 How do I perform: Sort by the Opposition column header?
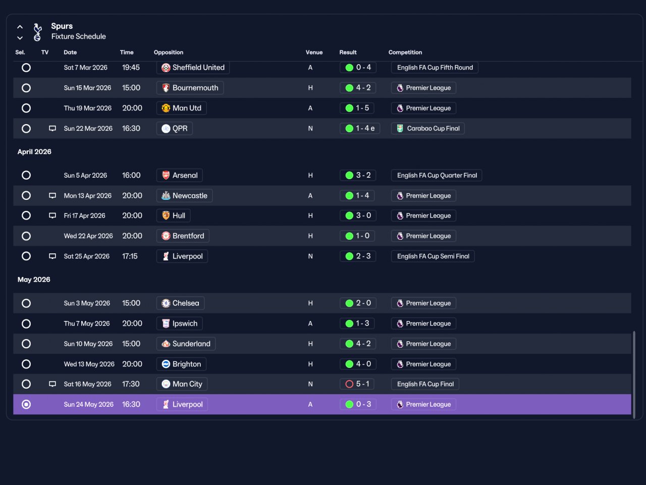pos(169,52)
